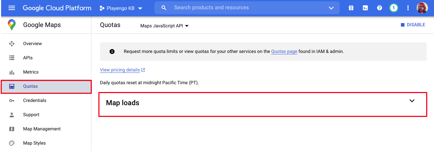Click the Map loads heading
The image size is (434, 151).
(x=122, y=103)
